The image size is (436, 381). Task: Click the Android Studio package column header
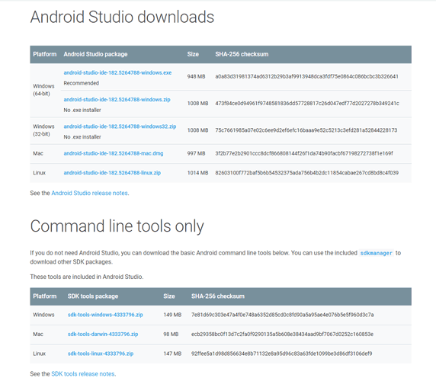click(x=95, y=54)
